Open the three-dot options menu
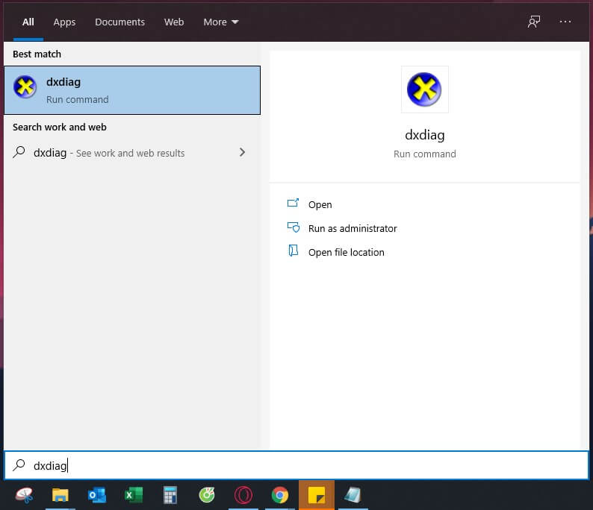Viewport: 593px width, 510px height. click(565, 22)
